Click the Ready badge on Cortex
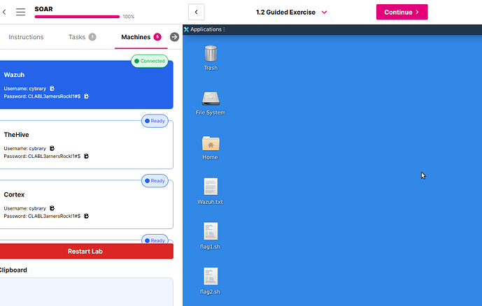 (x=155, y=181)
